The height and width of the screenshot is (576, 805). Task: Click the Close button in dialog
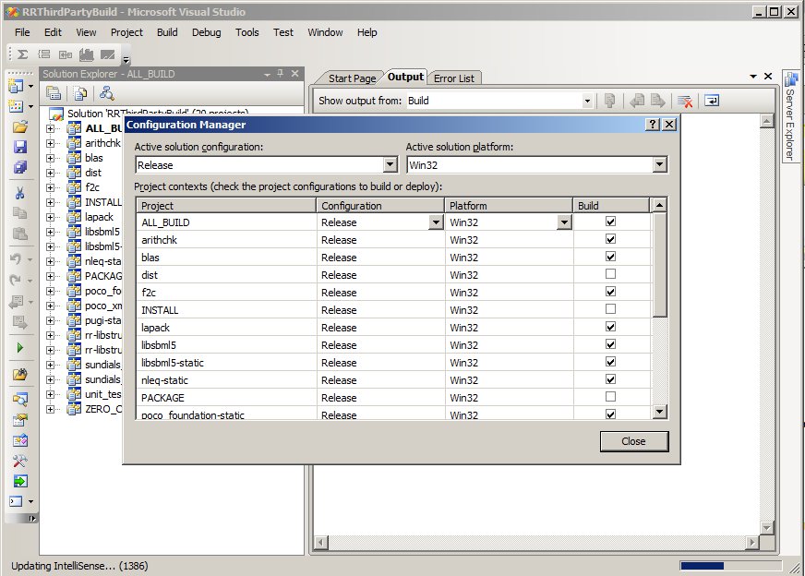pos(633,441)
